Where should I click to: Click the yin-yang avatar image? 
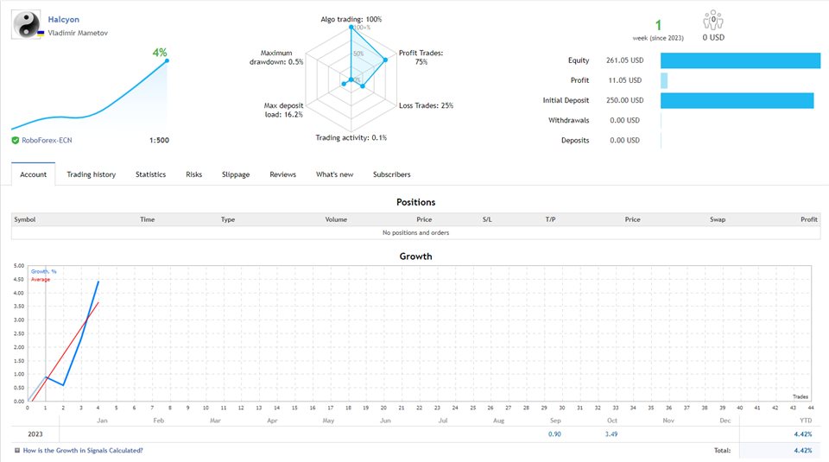(26, 24)
